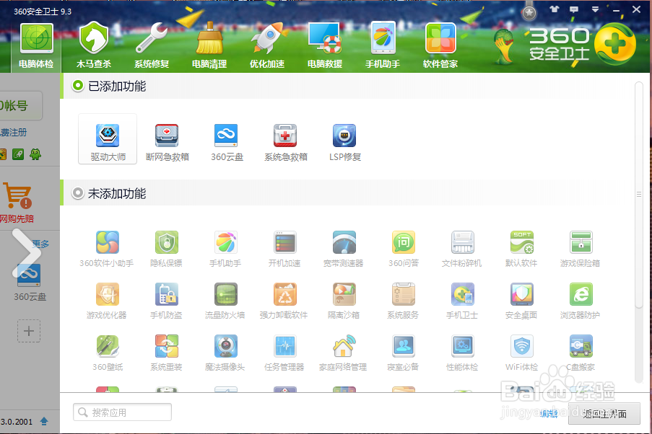Add 手机卫士 tool

[462, 301]
